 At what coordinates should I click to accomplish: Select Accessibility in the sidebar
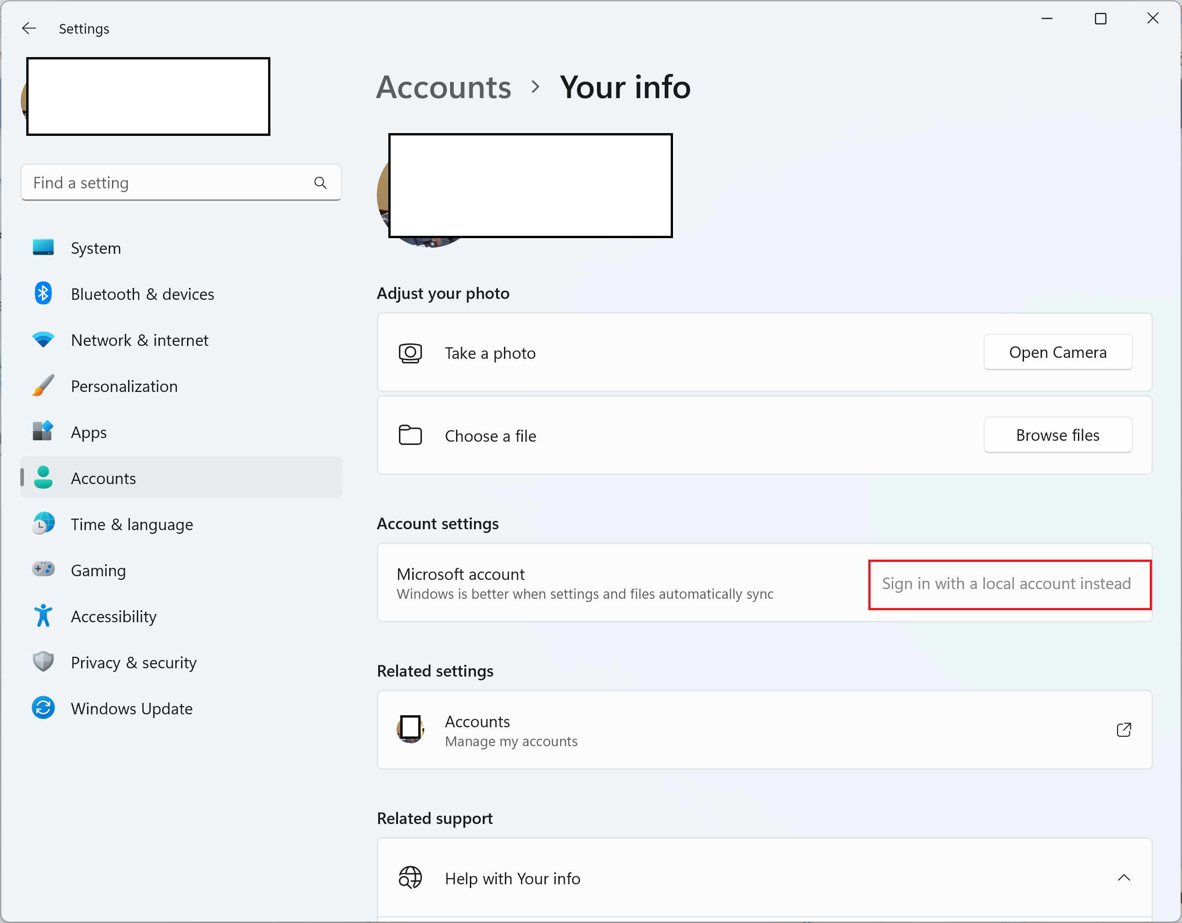114,616
